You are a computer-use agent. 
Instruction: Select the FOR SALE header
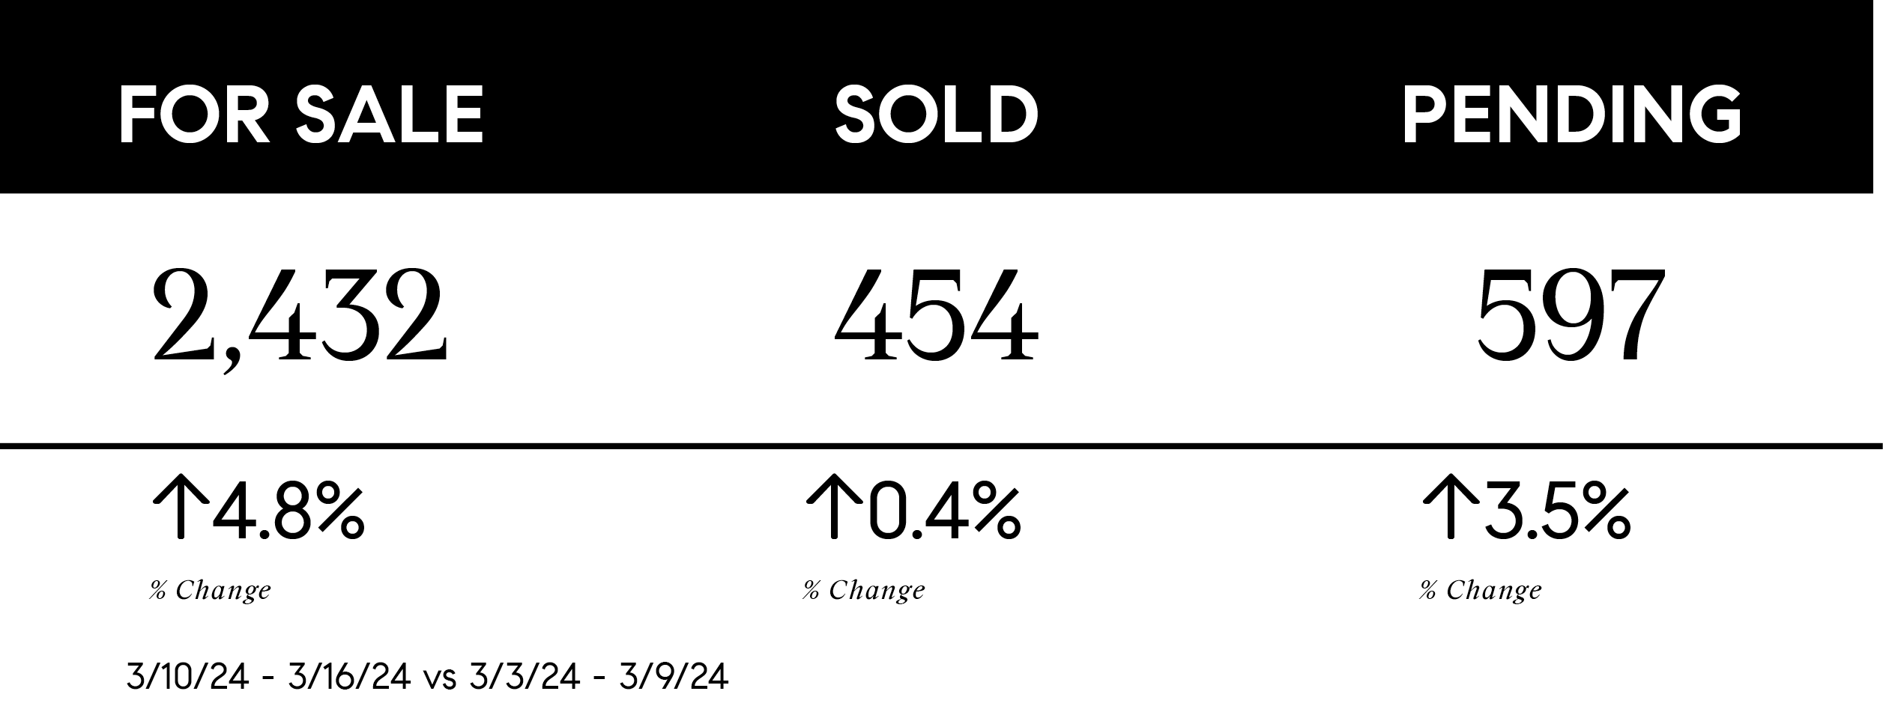(301, 115)
